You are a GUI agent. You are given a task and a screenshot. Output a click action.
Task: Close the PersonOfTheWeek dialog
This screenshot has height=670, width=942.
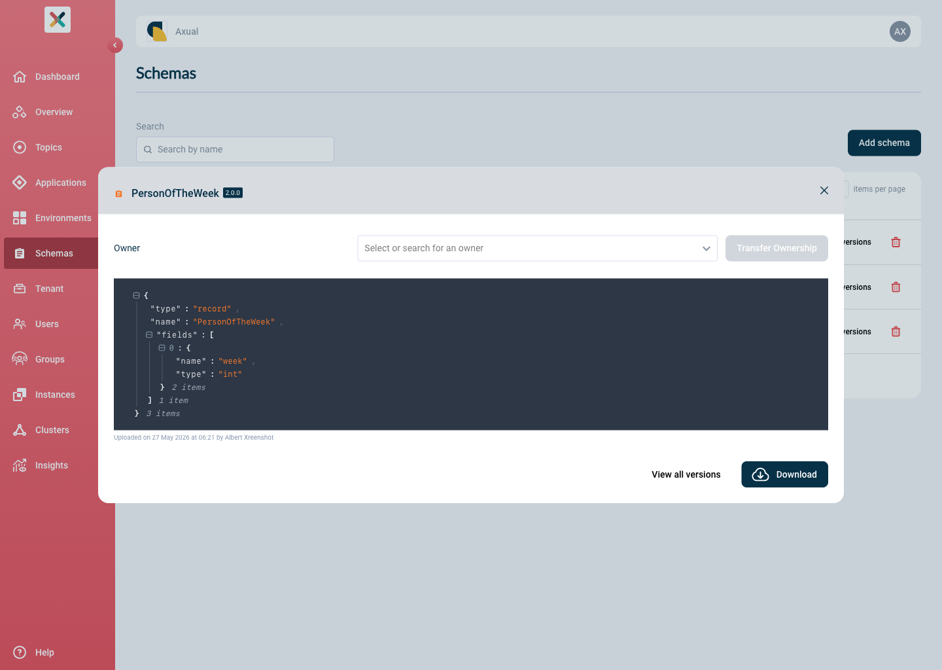point(824,190)
